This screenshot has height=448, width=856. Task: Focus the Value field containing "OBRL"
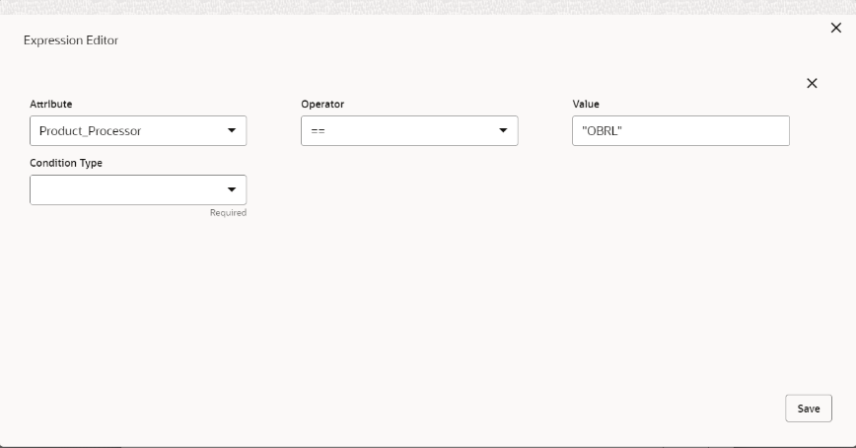coord(680,130)
